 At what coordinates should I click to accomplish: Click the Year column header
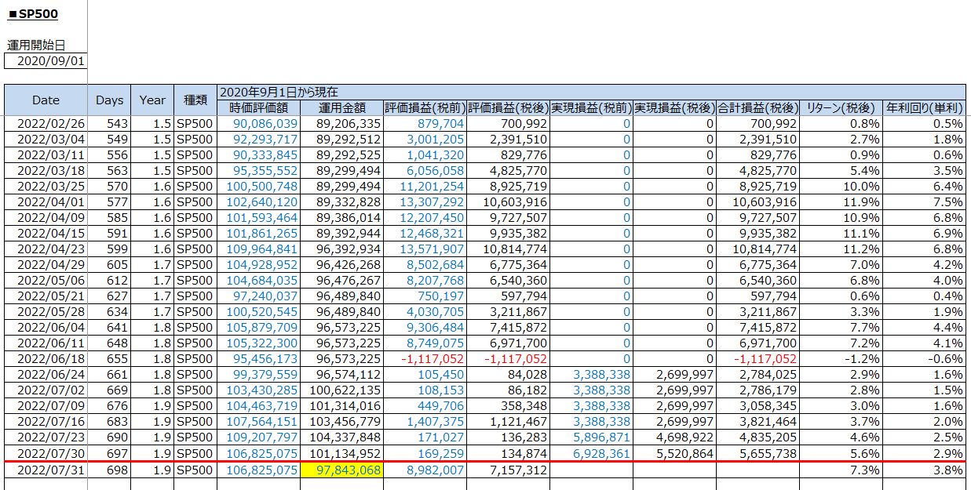(152, 100)
